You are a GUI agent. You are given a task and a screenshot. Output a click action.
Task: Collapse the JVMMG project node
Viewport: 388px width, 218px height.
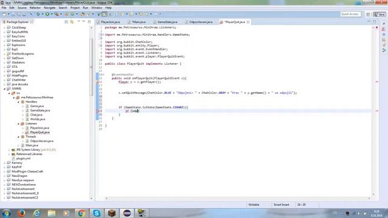click(x=4, y=89)
